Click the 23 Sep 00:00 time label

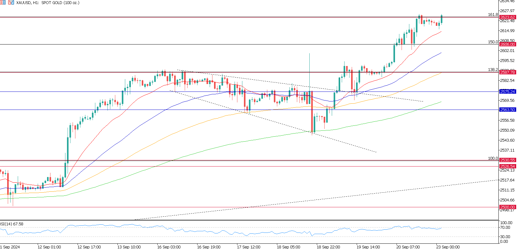[x=448, y=247]
